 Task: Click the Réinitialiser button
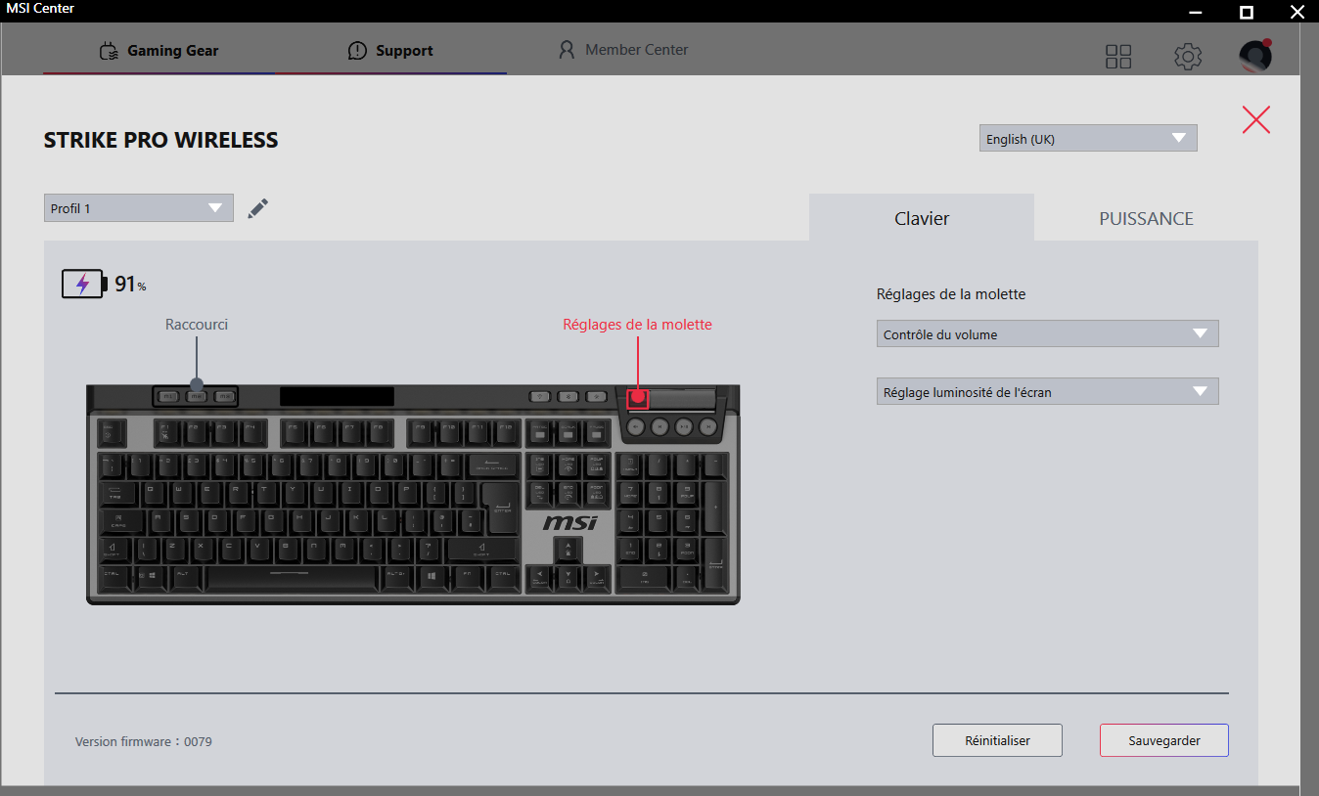(x=997, y=740)
